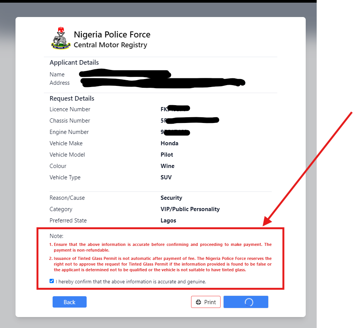Click the loading spinner on the blue button
The image size is (353, 328).
tap(249, 302)
